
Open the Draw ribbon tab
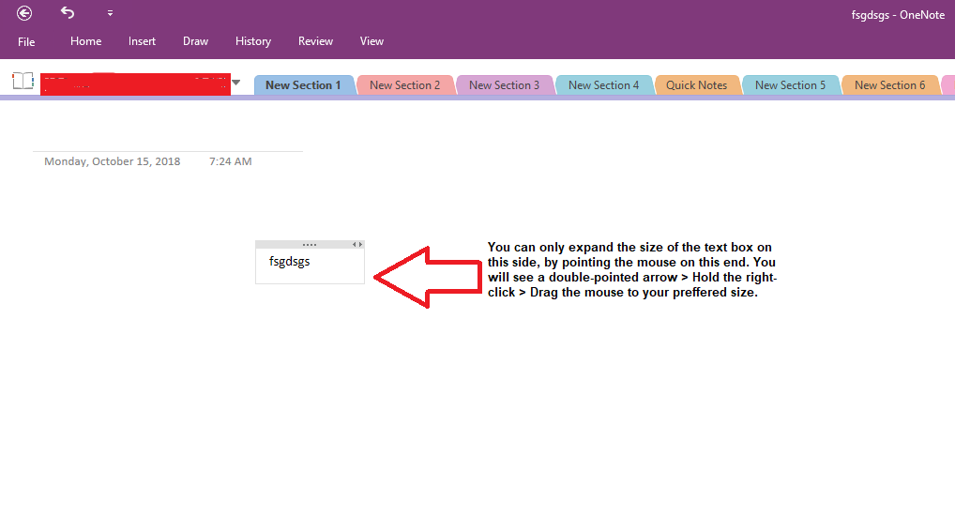[195, 41]
